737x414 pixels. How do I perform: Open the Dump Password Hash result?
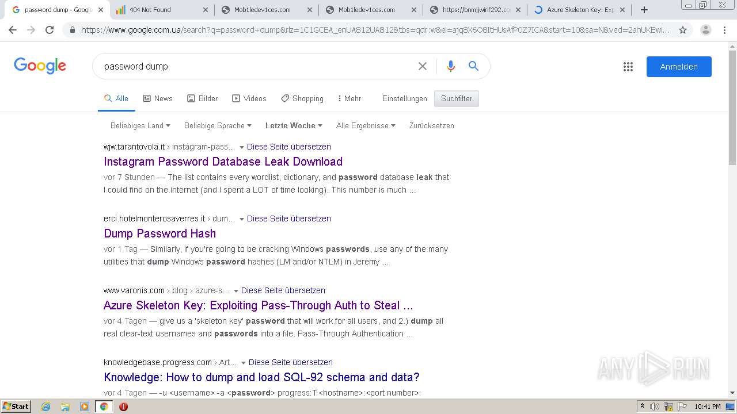coord(159,233)
